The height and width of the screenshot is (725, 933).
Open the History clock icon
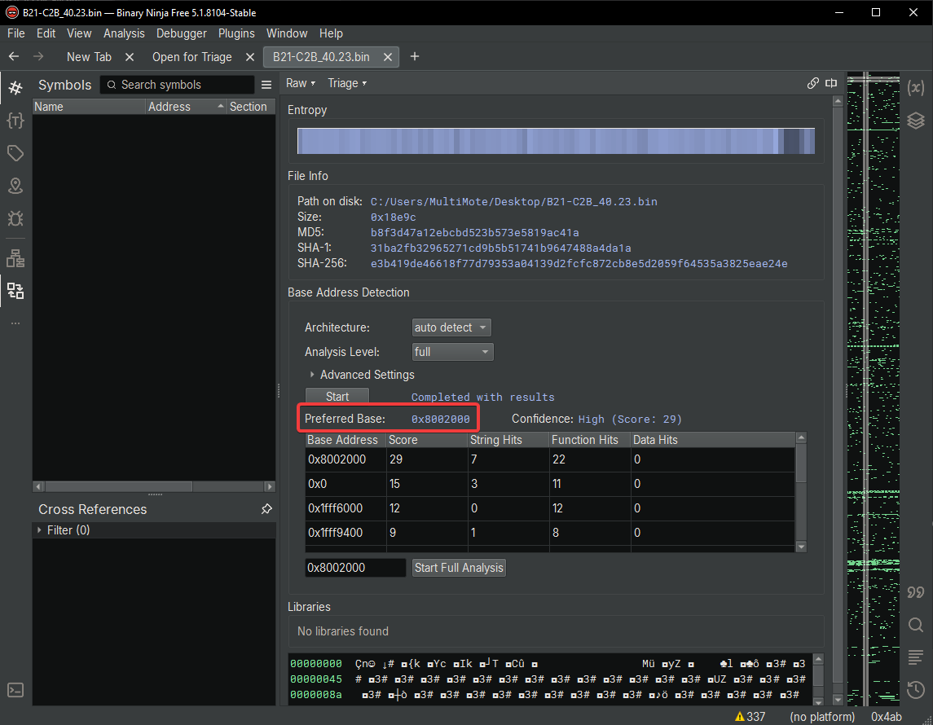click(916, 690)
